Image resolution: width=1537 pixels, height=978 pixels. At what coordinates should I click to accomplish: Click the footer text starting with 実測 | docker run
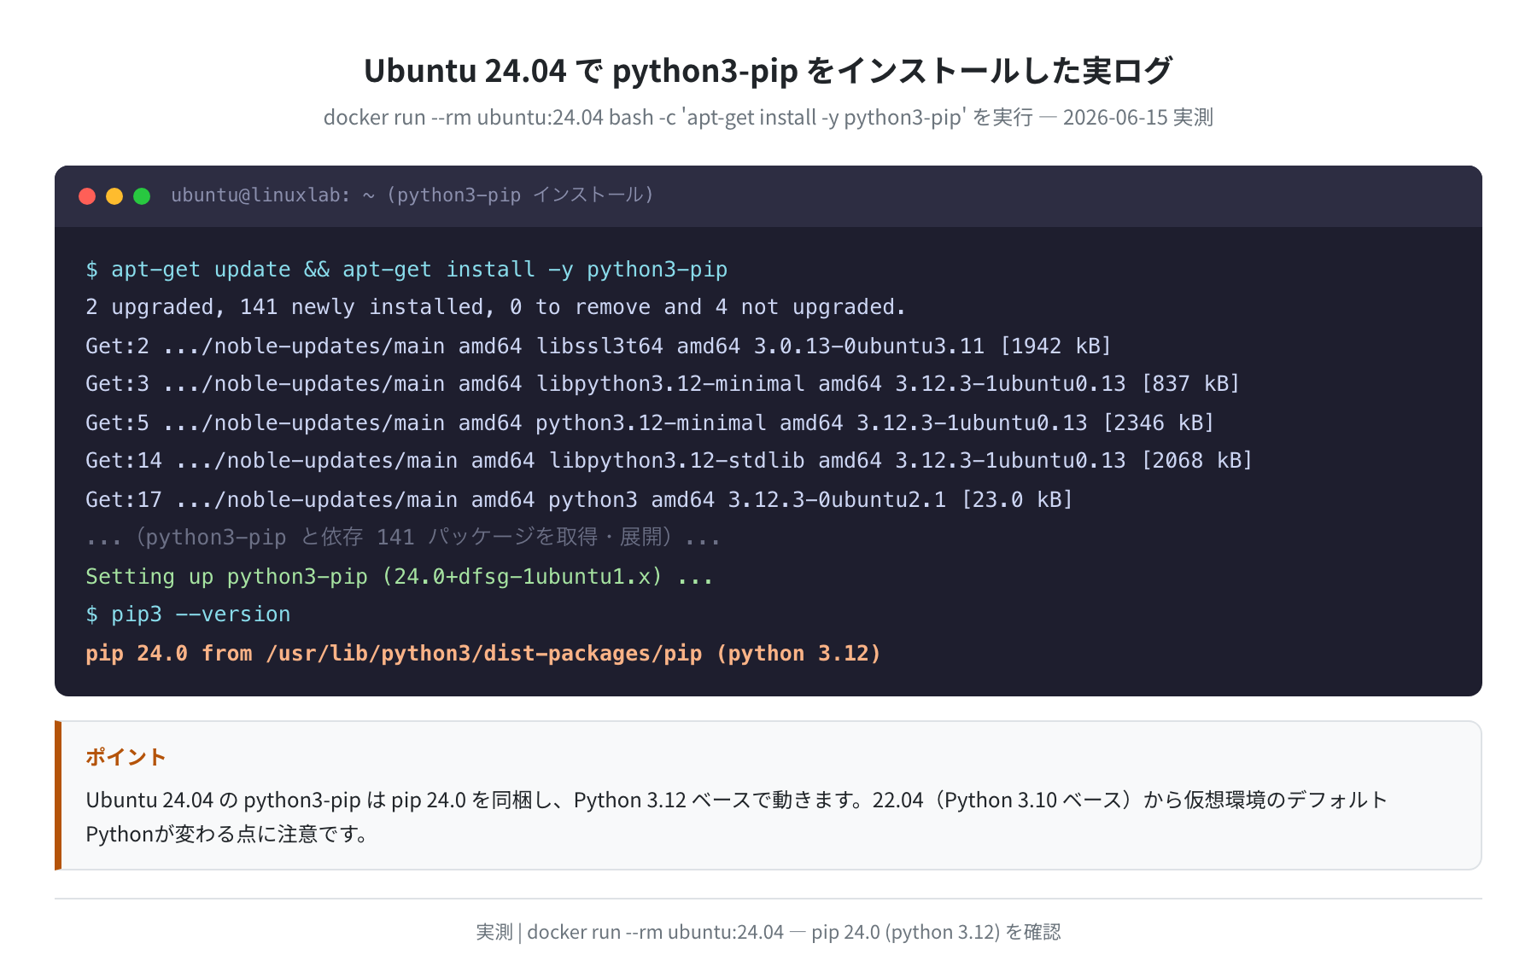(x=768, y=932)
